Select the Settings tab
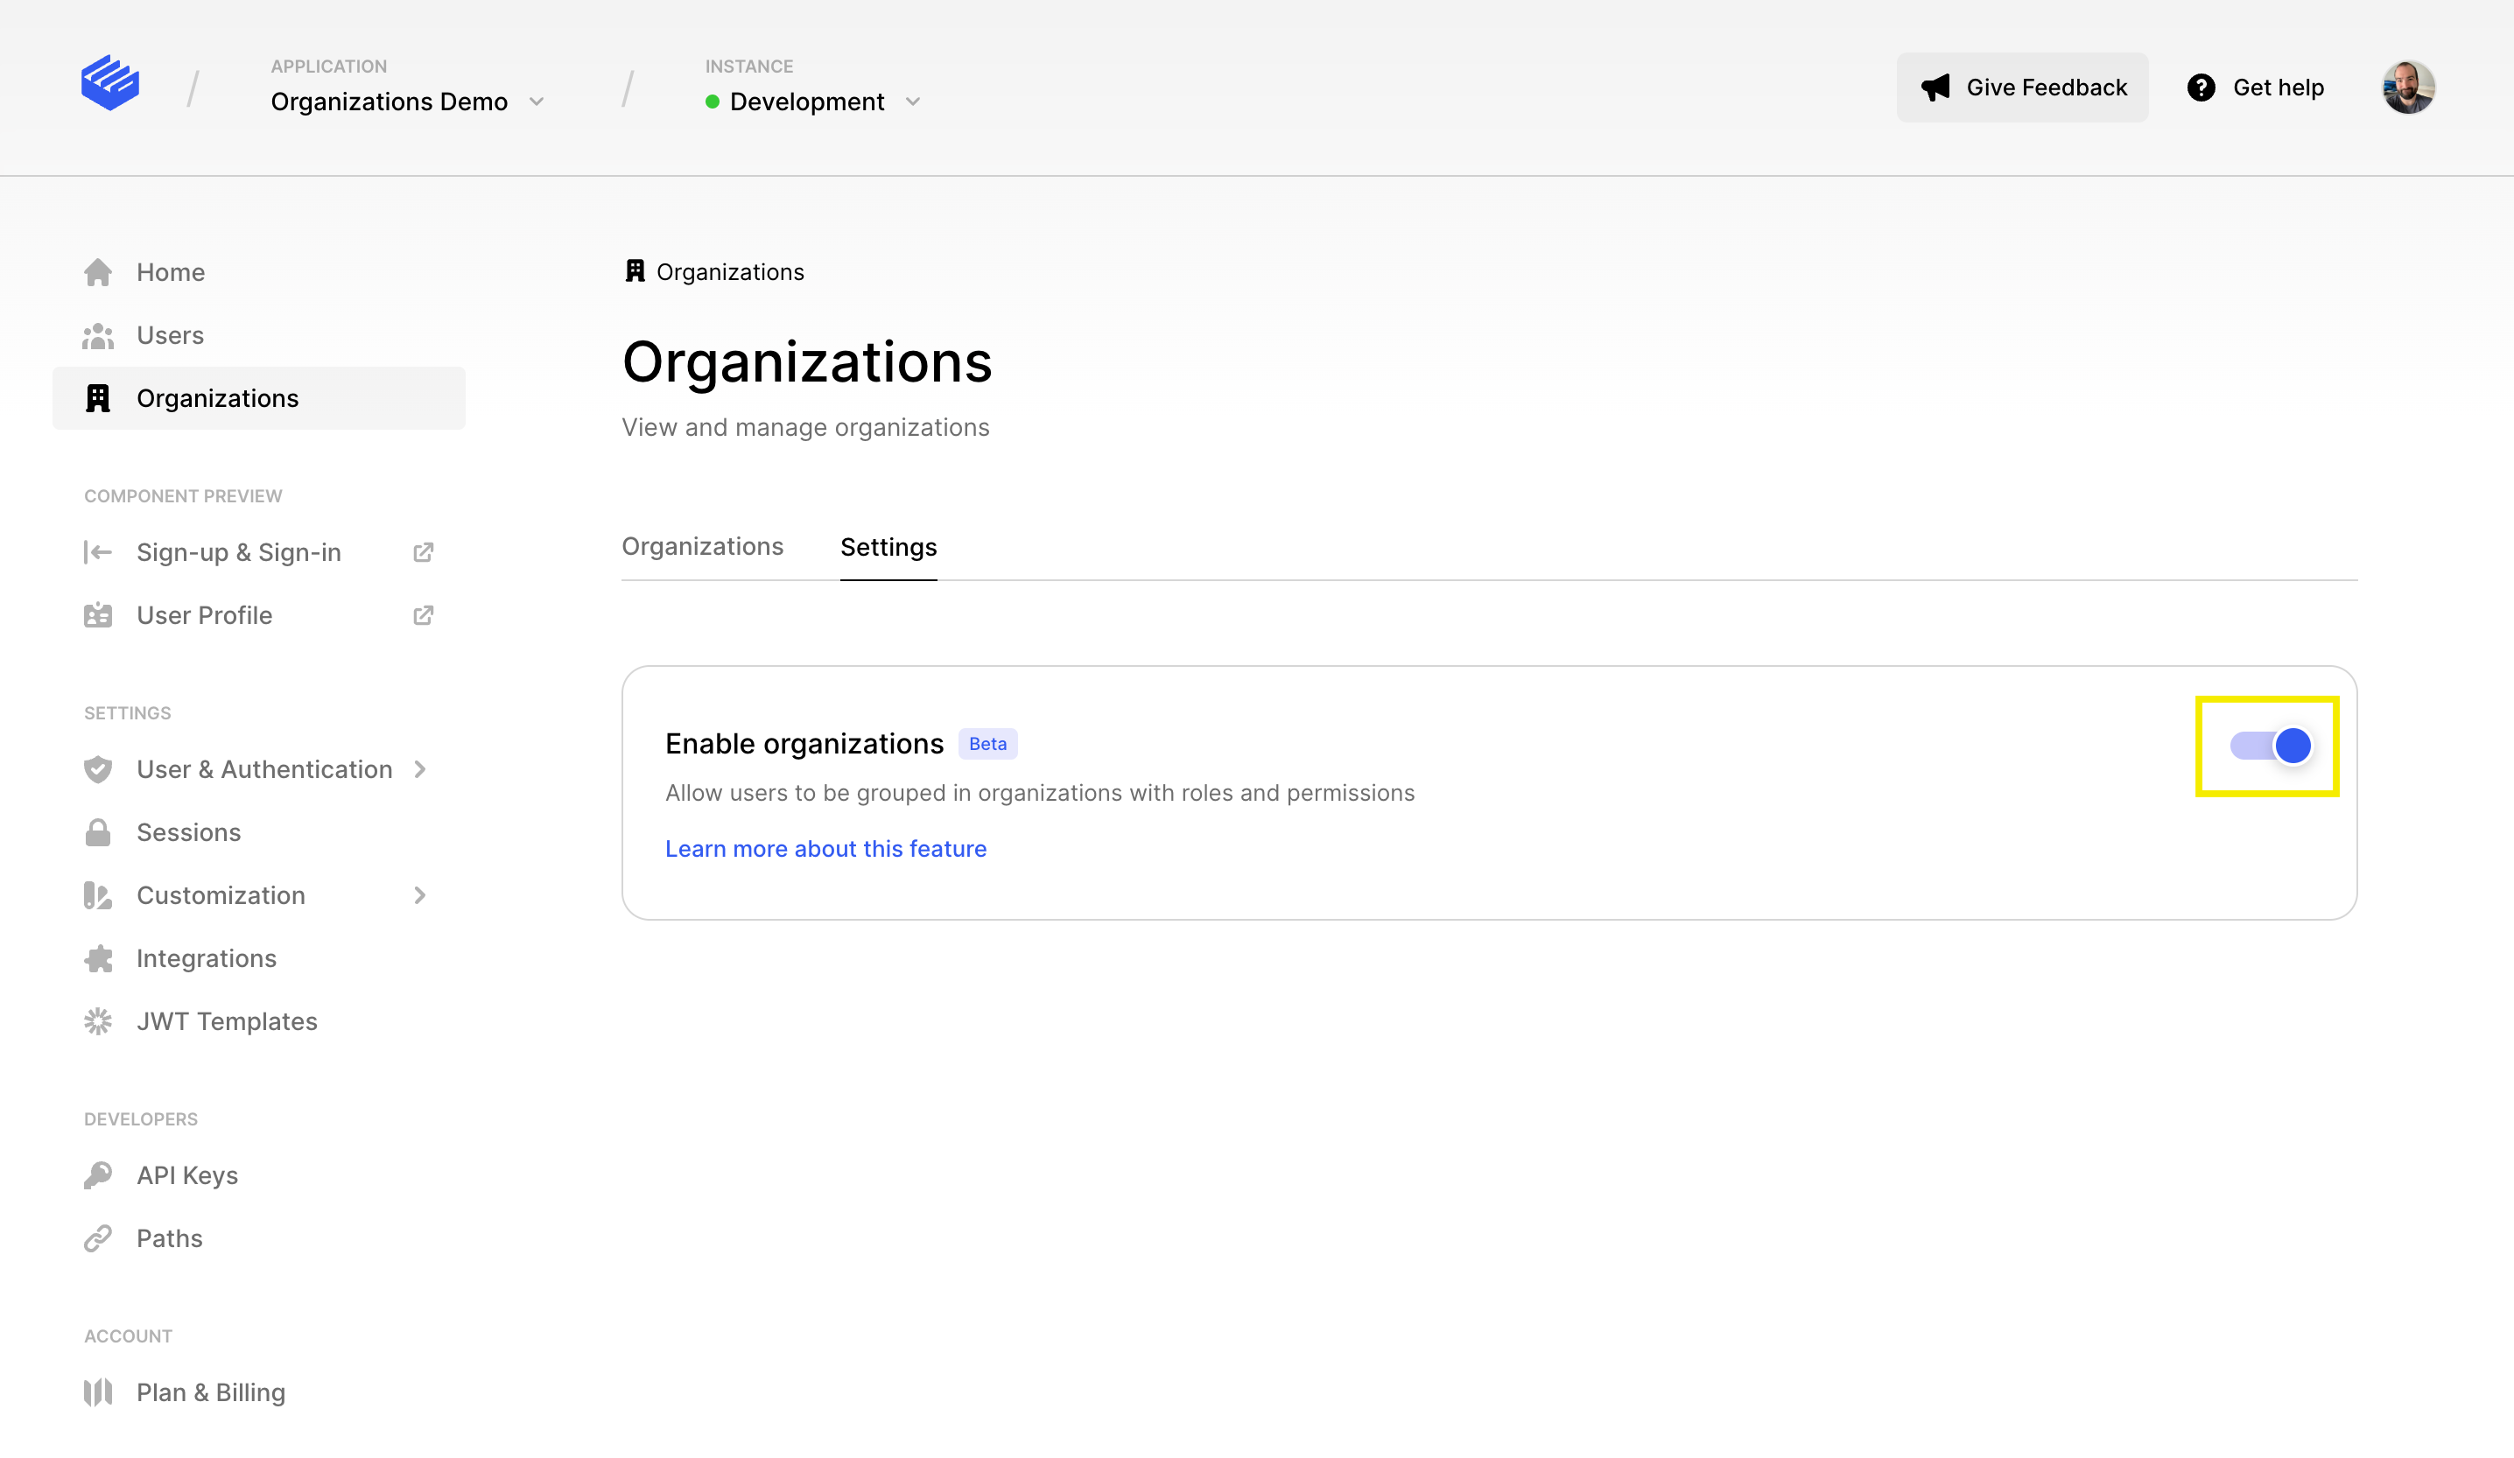Image resolution: width=2514 pixels, height=1458 pixels. [888, 546]
